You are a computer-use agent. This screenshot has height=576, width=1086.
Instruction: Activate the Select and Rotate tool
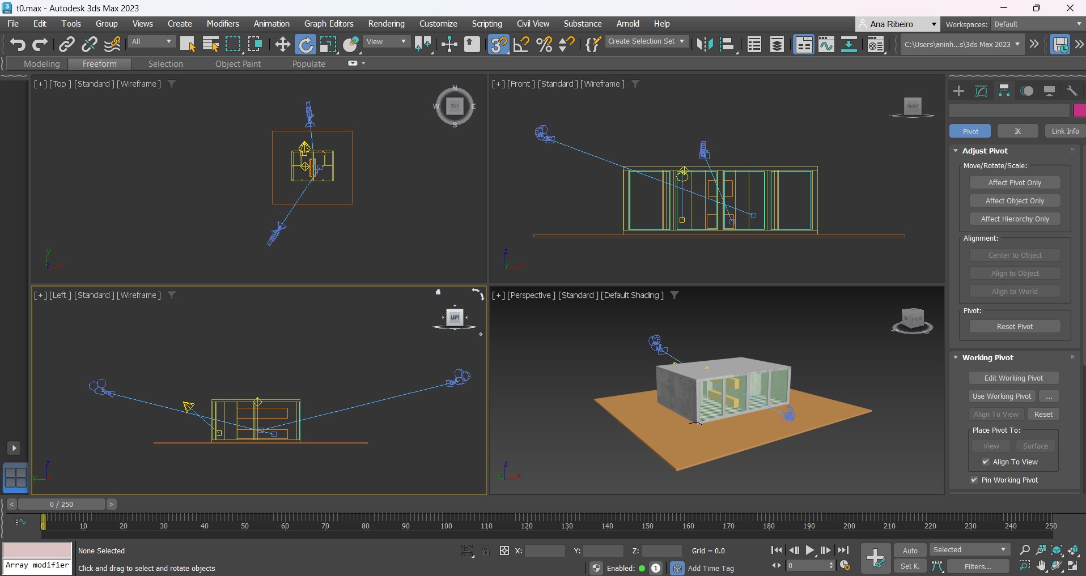(306, 44)
